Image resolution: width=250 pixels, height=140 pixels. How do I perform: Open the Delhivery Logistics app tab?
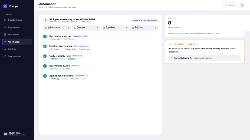tap(144, 28)
